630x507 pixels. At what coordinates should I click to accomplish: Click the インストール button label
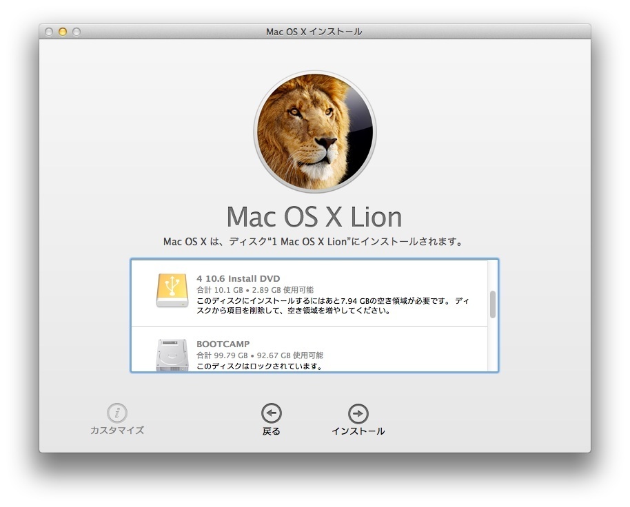click(358, 431)
